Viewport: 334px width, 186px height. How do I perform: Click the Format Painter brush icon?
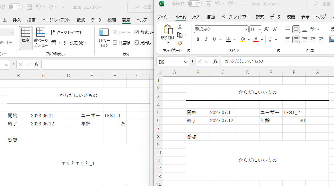[x=180, y=43]
